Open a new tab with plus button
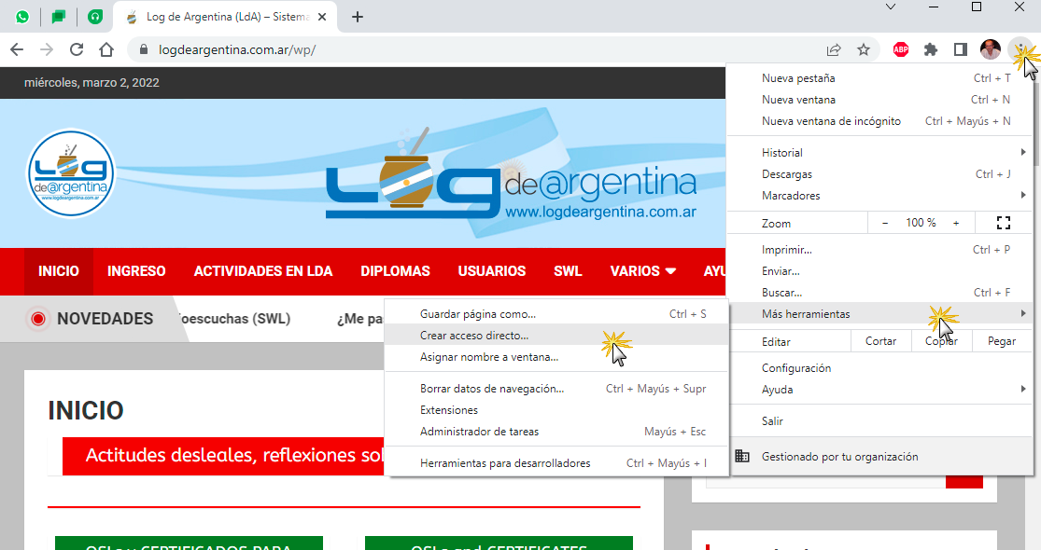 358,17
